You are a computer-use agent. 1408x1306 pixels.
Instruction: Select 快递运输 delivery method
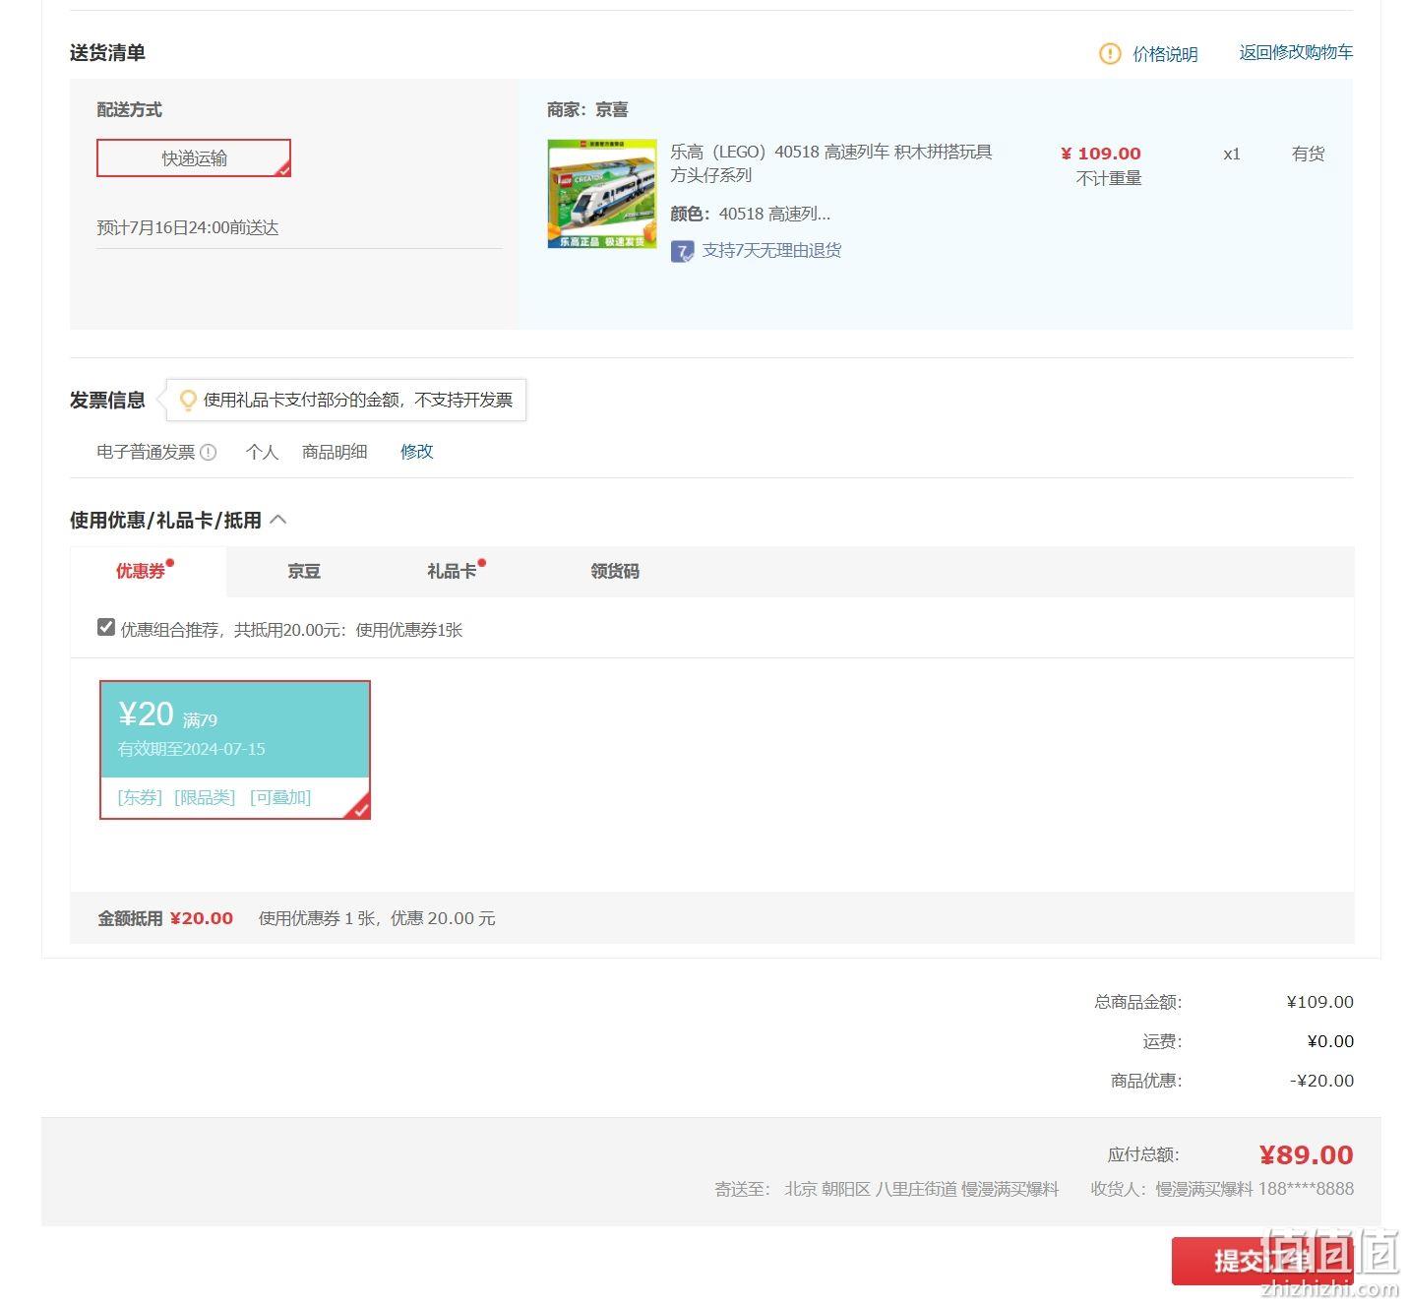[194, 158]
